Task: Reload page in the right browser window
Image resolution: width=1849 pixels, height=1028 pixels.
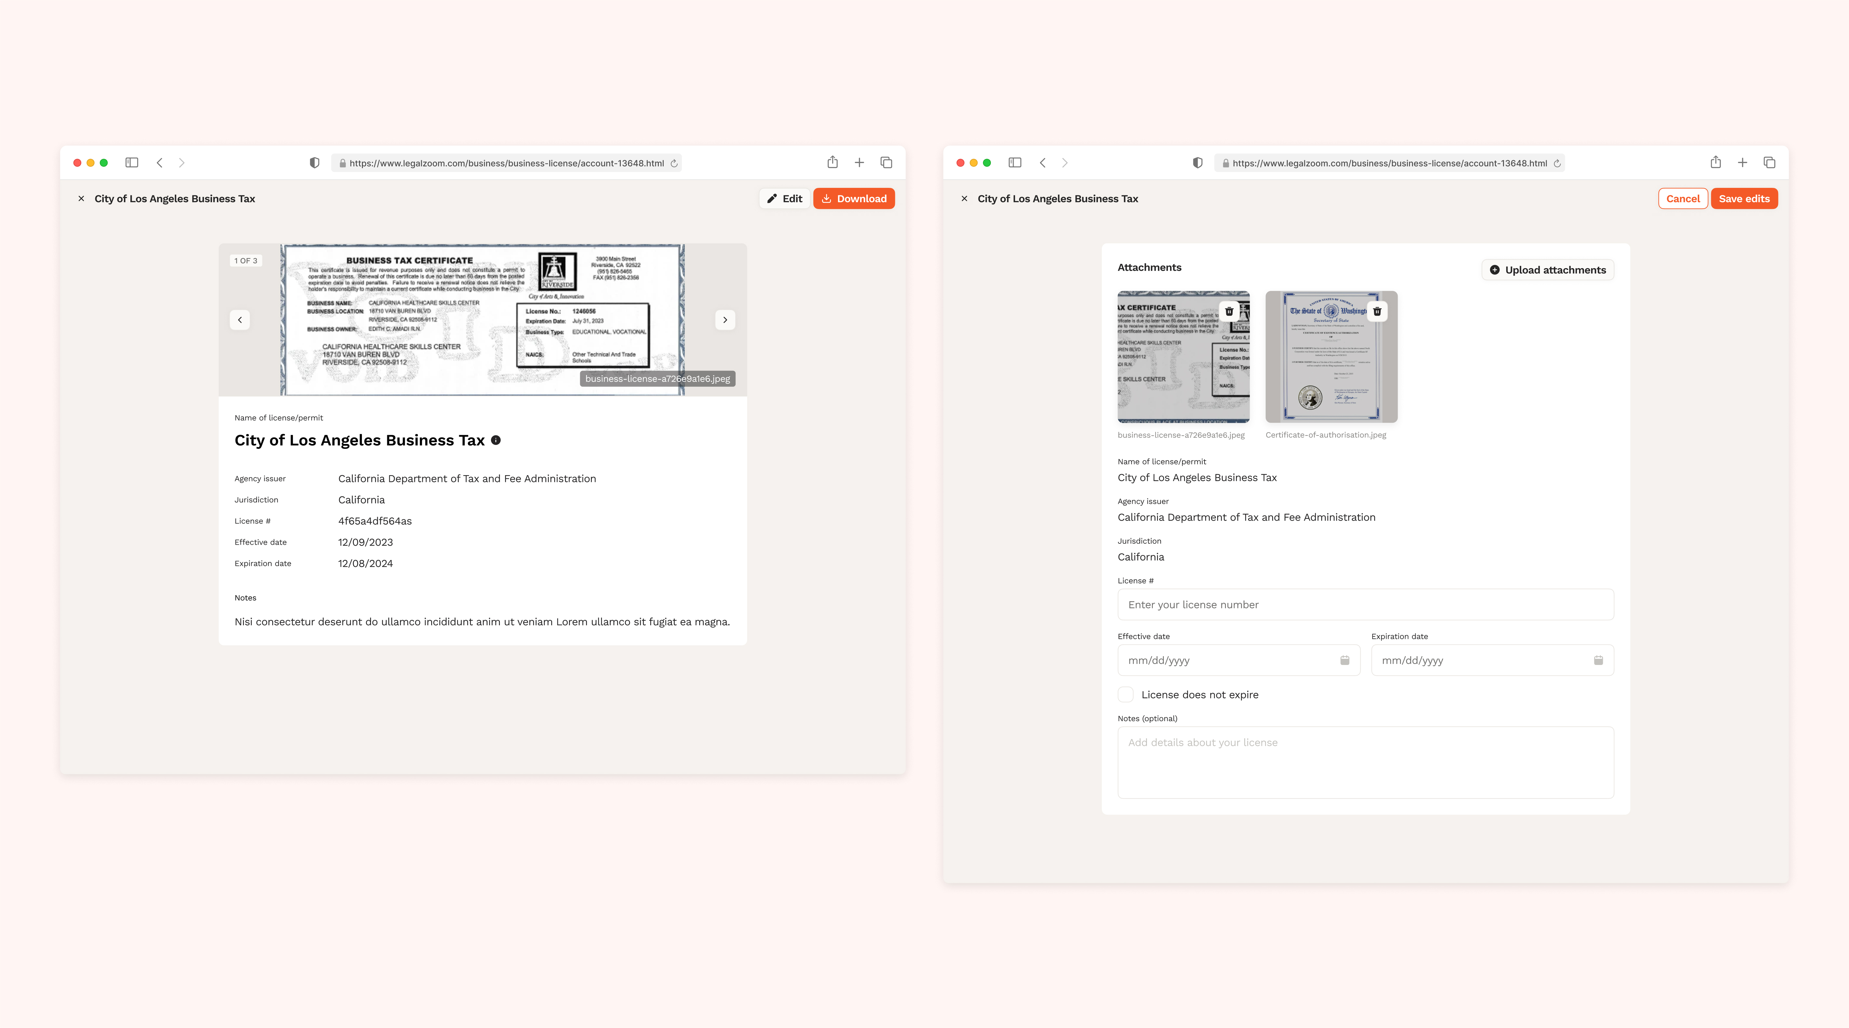Action: [x=1557, y=163]
